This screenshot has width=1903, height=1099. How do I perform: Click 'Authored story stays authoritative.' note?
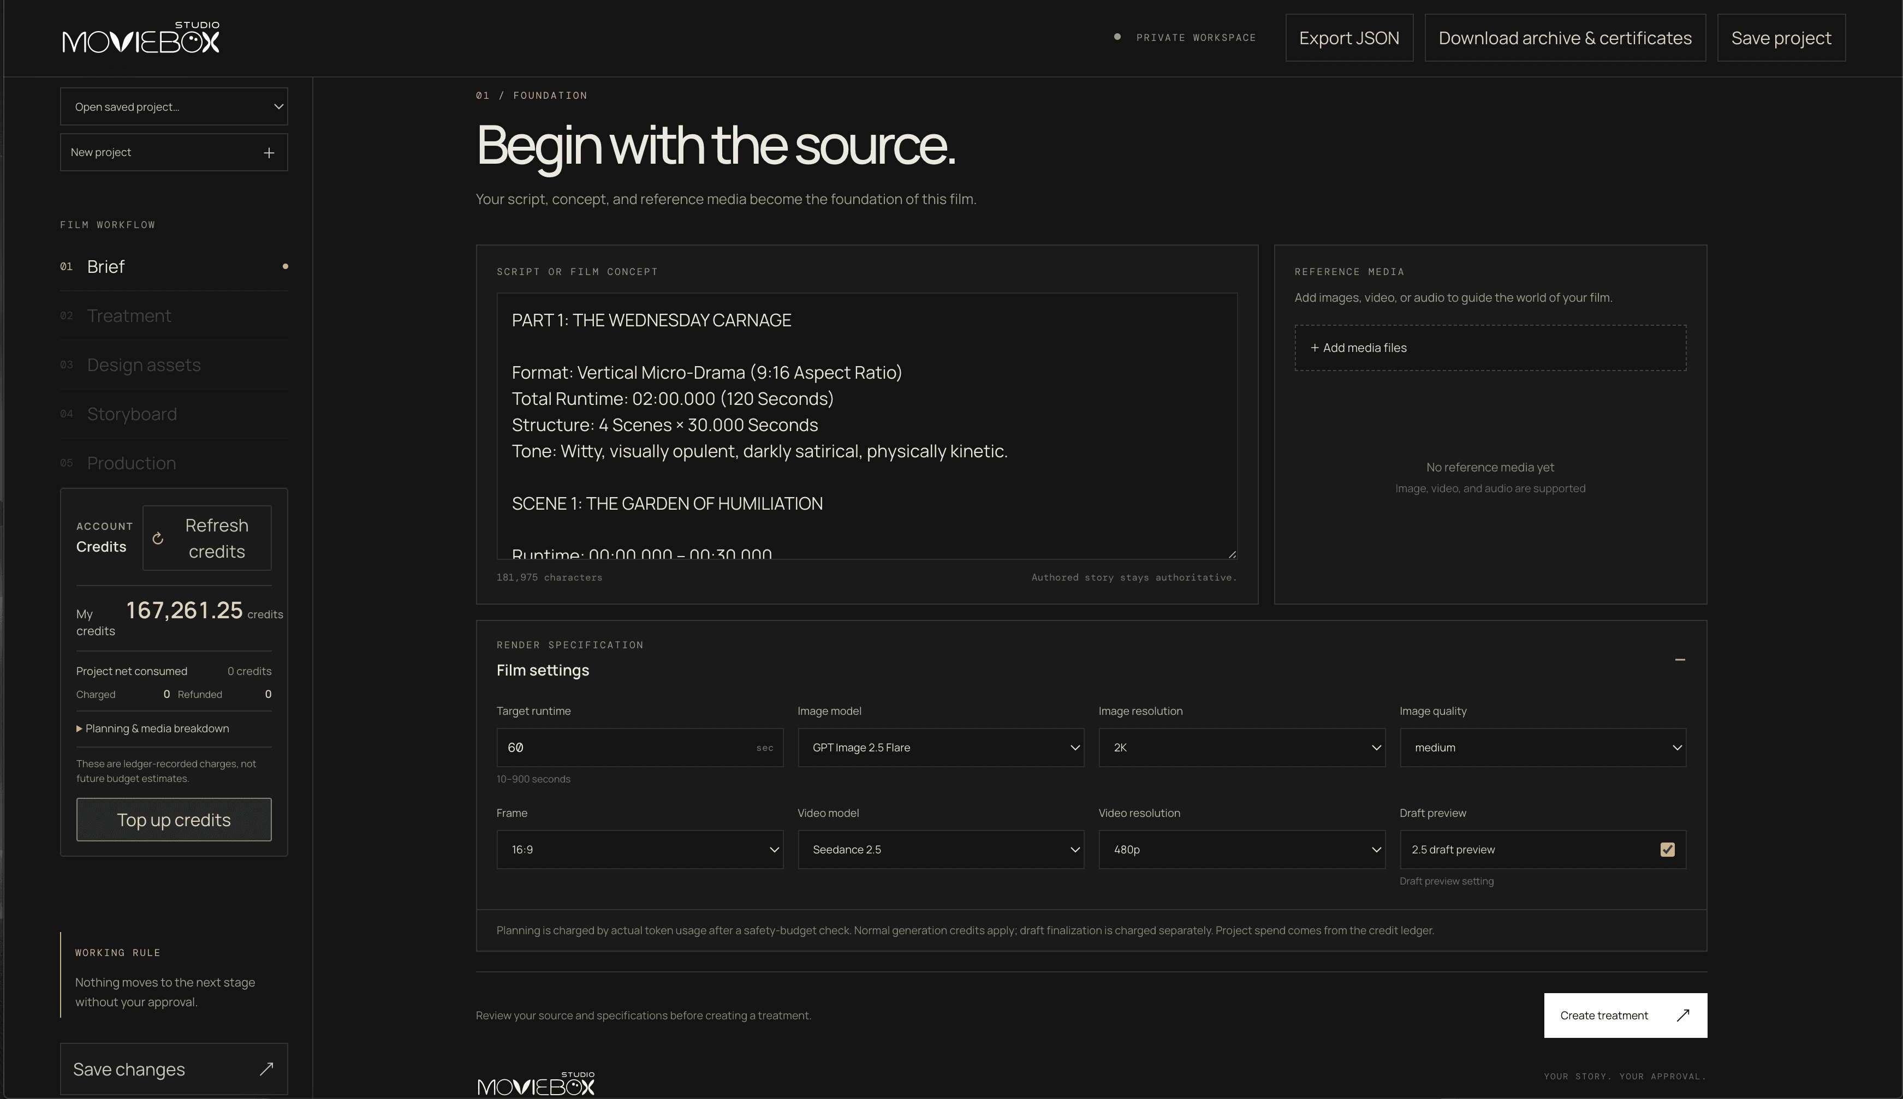tap(1134, 577)
